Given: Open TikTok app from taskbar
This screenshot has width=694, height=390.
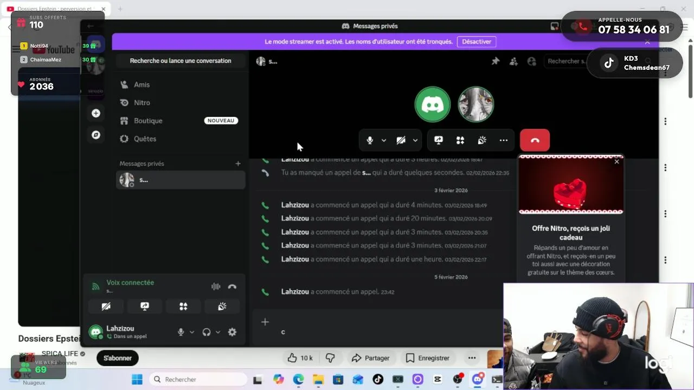Looking at the screenshot, I should point(378,380).
